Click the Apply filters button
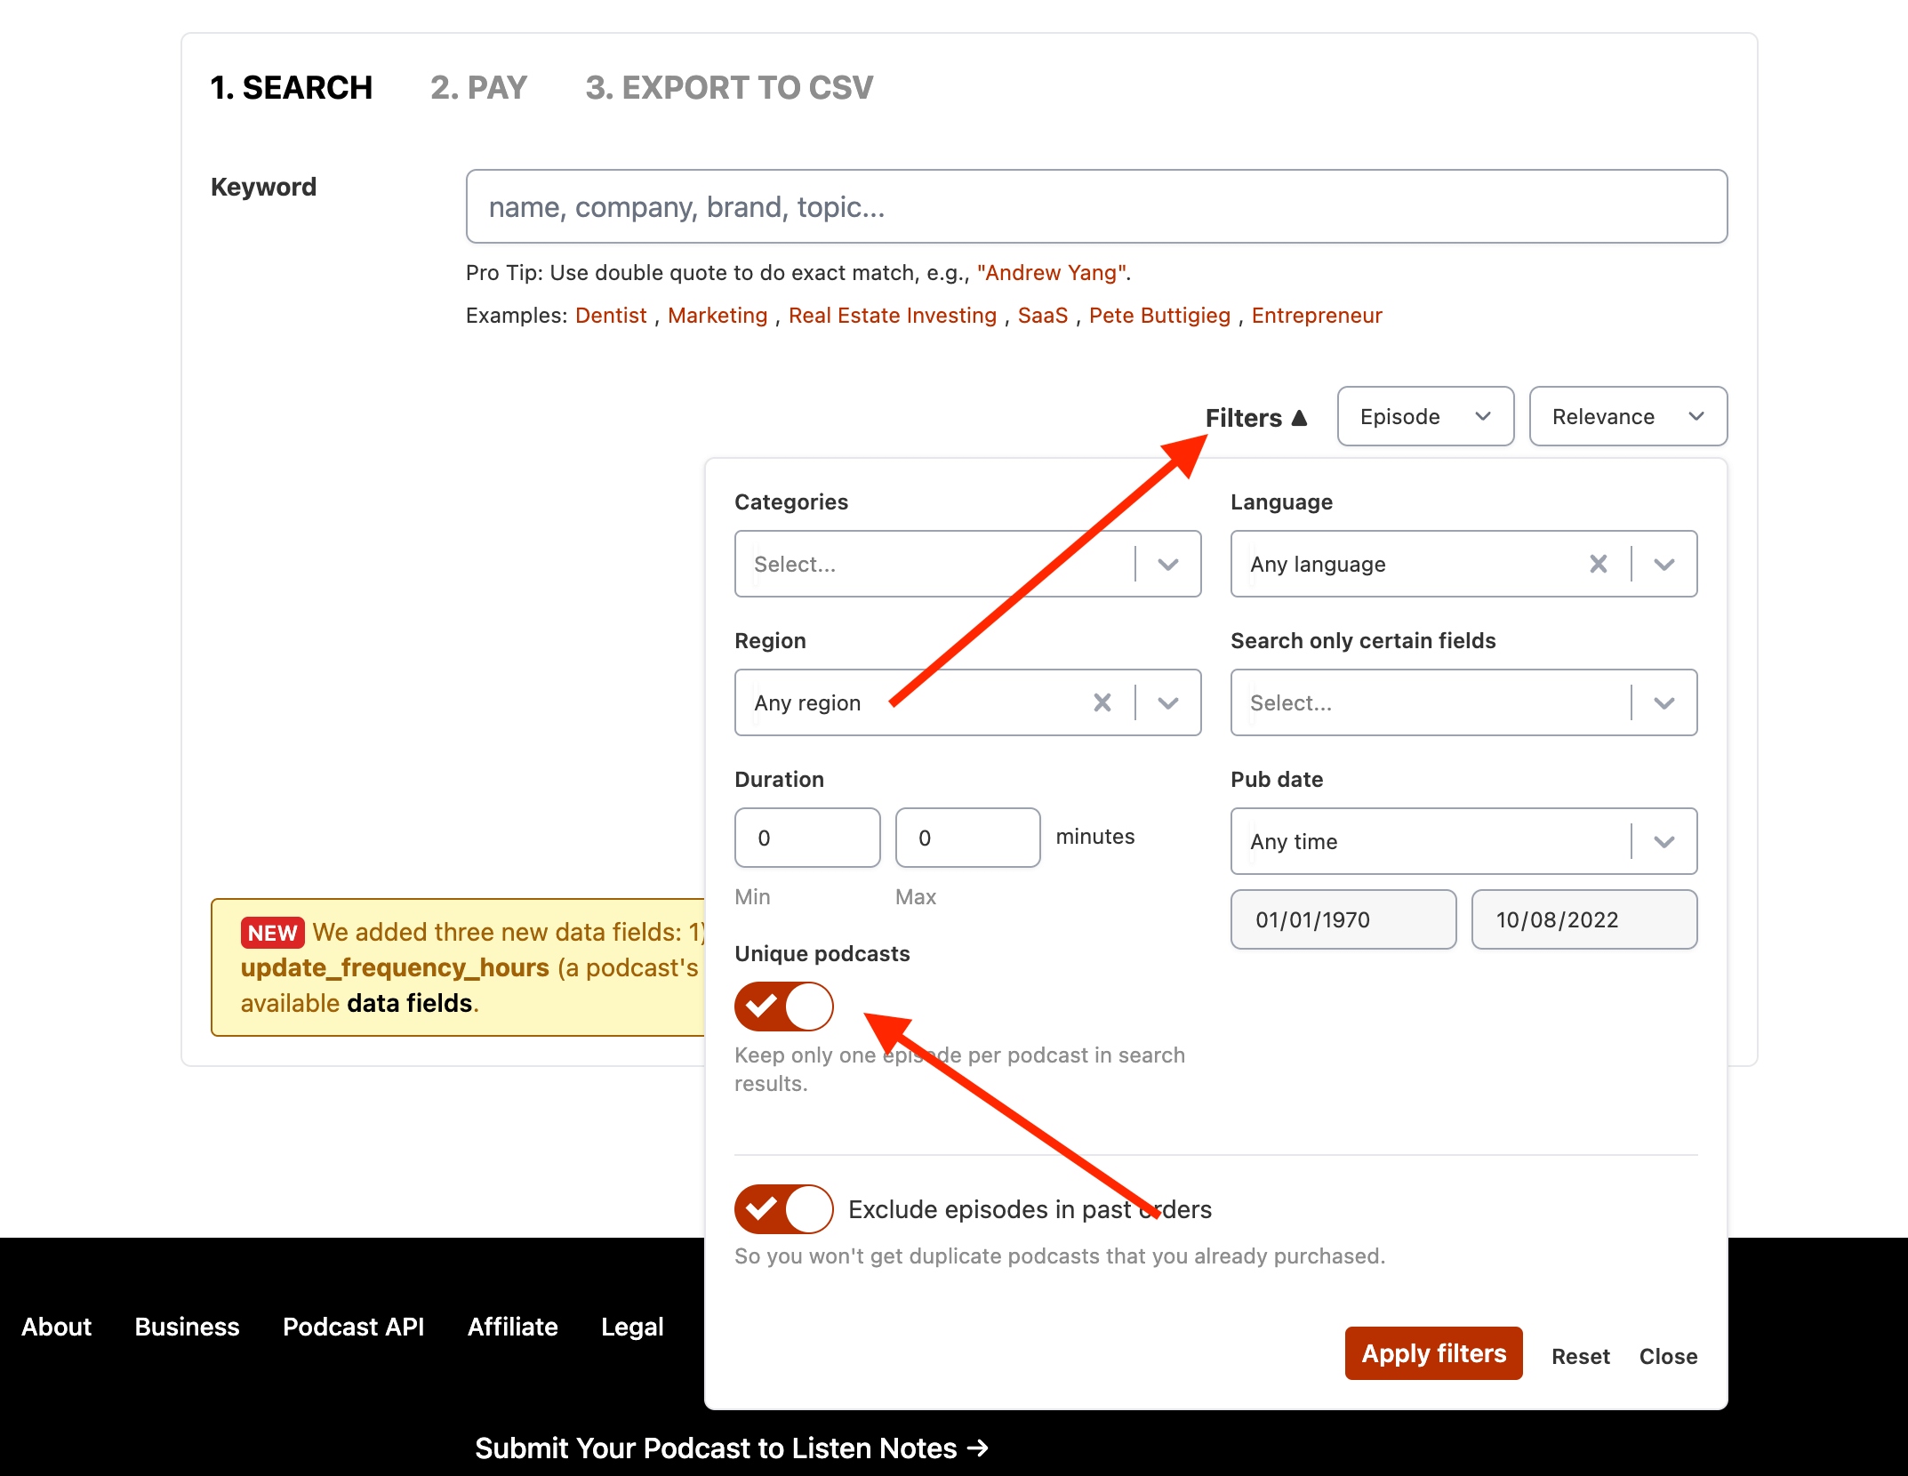Viewport: 1908px width, 1476px height. (x=1432, y=1353)
